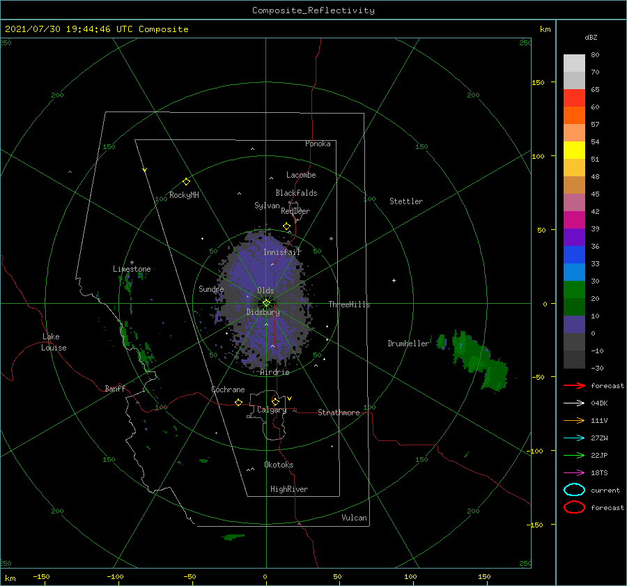Click the Innisfail town label
The height and width of the screenshot is (586, 627).
[281, 252]
